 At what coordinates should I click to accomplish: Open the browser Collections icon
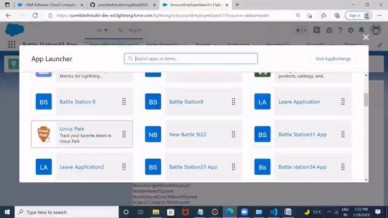(337, 15)
